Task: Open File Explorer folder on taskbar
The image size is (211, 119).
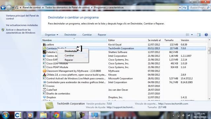Action: (43, 115)
